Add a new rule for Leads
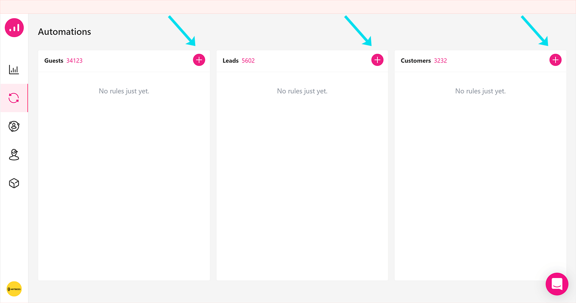 click(377, 60)
